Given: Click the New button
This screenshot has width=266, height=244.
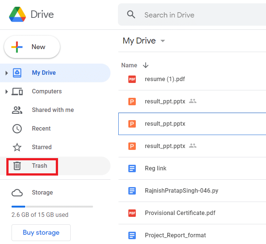Looking at the screenshot, I should pyautogui.click(x=32, y=47).
